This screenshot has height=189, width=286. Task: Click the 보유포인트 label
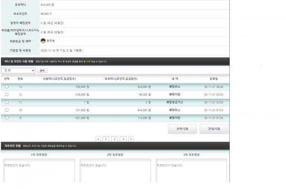[20, 14]
